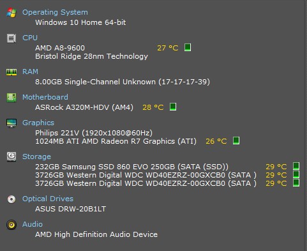Open the Motherboard section heading

[x=45, y=97]
